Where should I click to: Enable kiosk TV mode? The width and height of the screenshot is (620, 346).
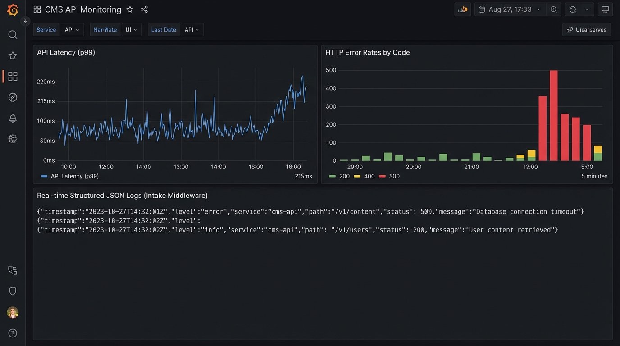click(x=605, y=9)
